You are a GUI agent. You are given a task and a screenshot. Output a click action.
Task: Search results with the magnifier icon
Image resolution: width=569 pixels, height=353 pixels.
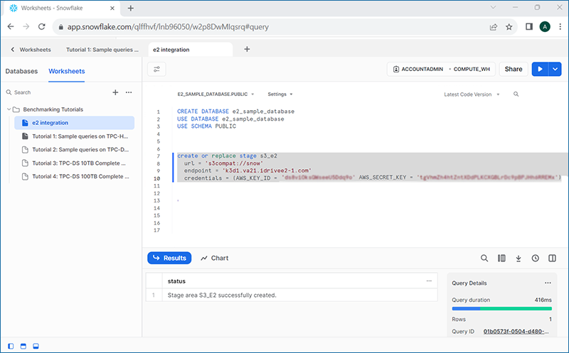(484, 258)
